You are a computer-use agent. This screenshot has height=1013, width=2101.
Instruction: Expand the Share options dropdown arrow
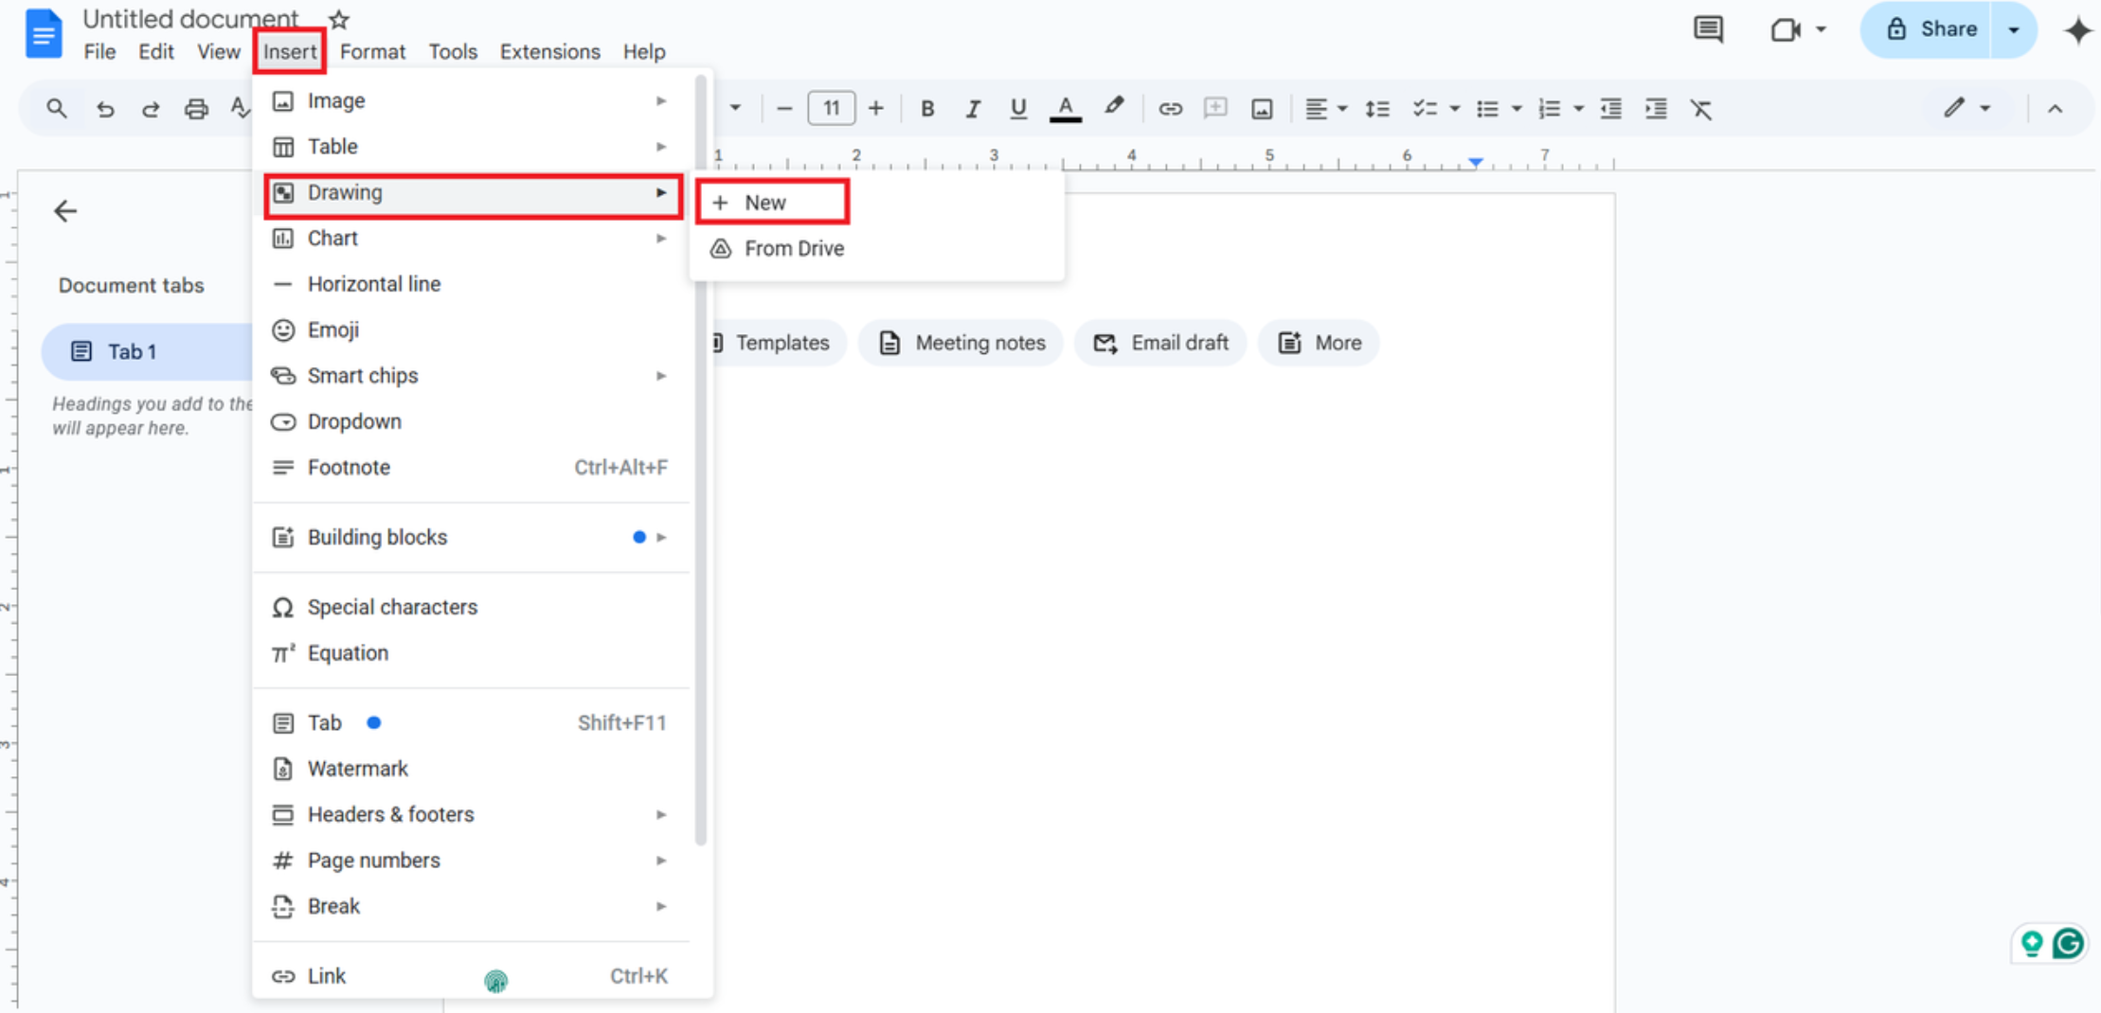tap(2014, 29)
